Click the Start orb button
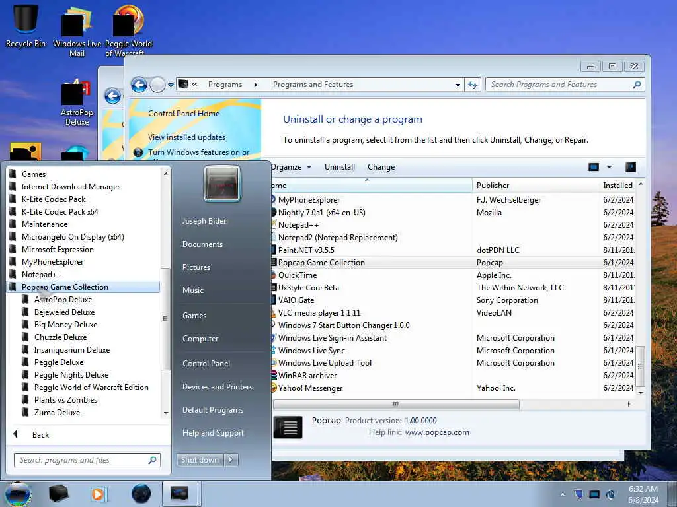Screen dimensions: 677x507 (18, 494)
